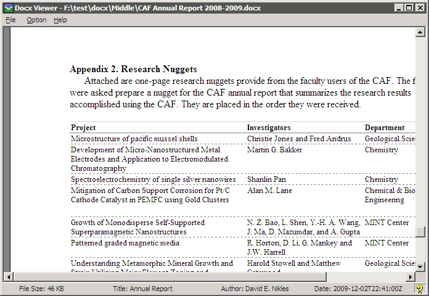Click 'Chemistry' department in Shanlin Pan row

382,179
